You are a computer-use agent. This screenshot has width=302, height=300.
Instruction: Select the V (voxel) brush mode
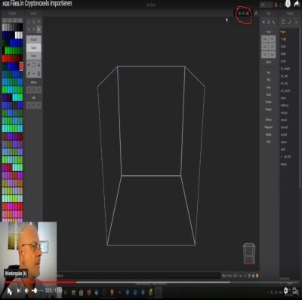click(x=29, y=29)
